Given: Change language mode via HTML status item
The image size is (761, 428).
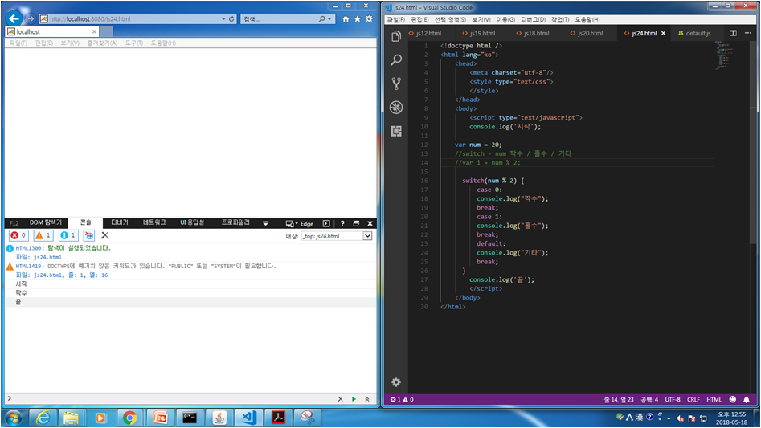Looking at the screenshot, I should pyautogui.click(x=714, y=399).
